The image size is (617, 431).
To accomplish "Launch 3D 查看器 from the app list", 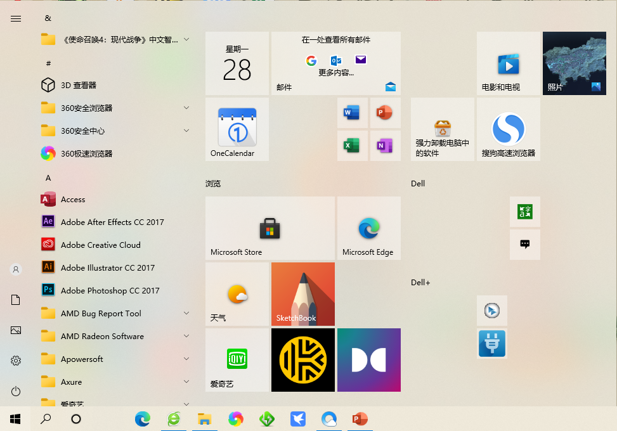I will click(x=116, y=85).
